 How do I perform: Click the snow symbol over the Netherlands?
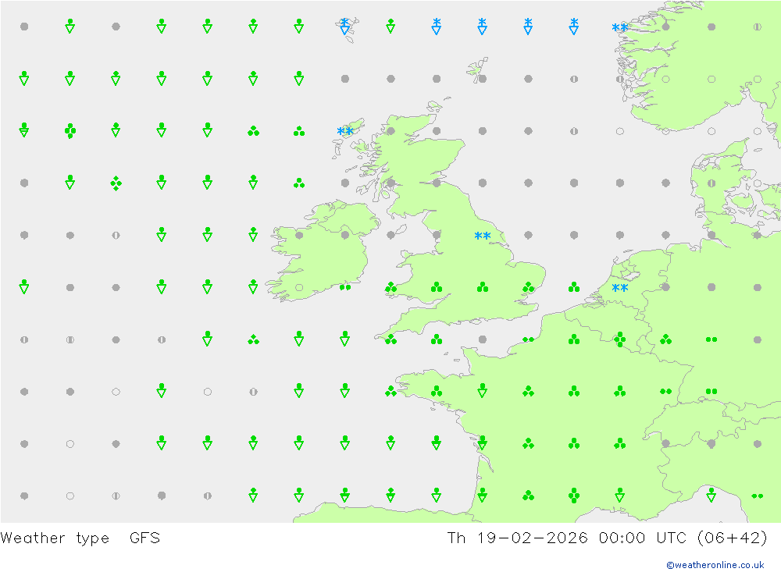coord(619,288)
